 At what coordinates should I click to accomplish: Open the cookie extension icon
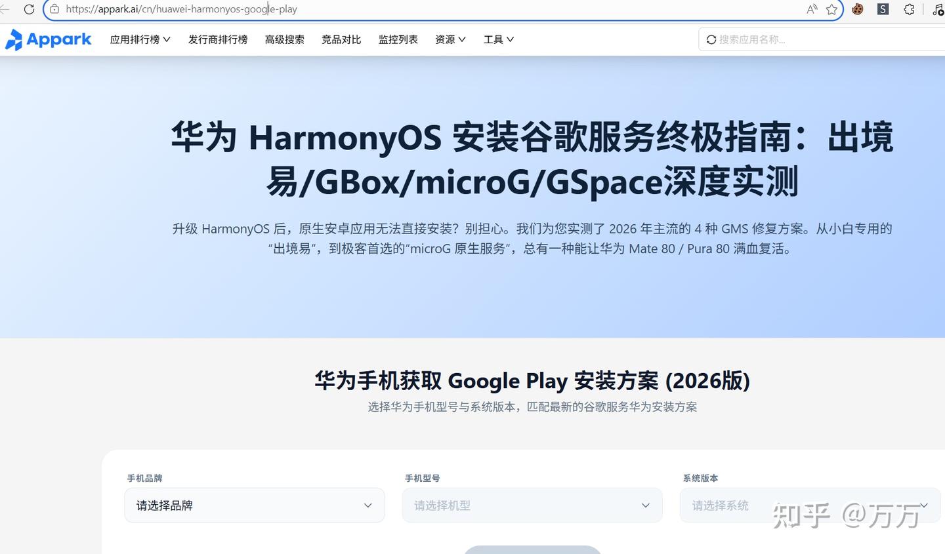pos(857,9)
